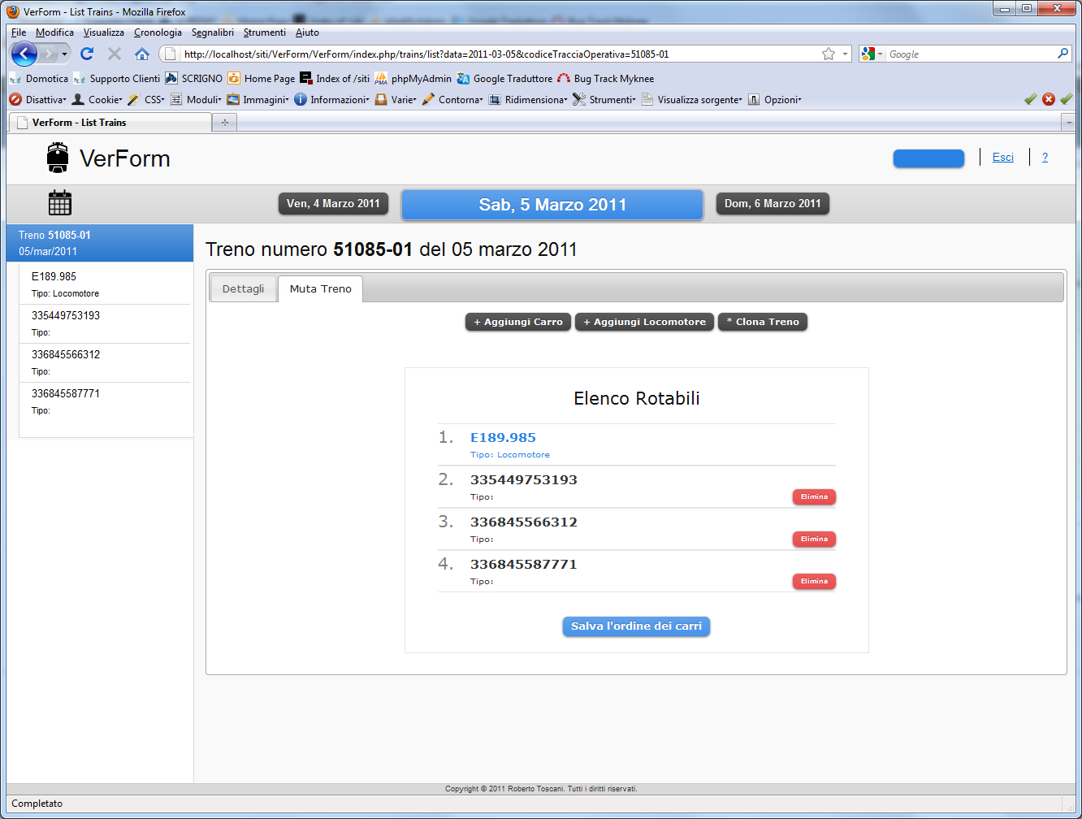Switch to the Dettagli tab
This screenshot has height=819, width=1082.
(x=244, y=289)
